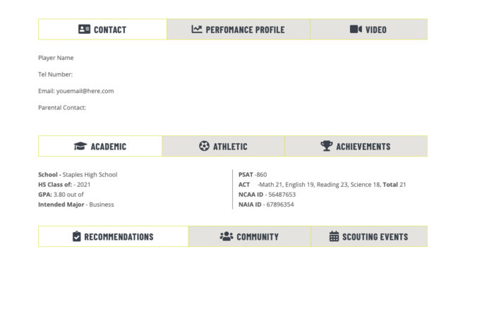Viewport: 494px width, 311px height.
Task: View the Scouting Events tab
Action: coord(369,236)
